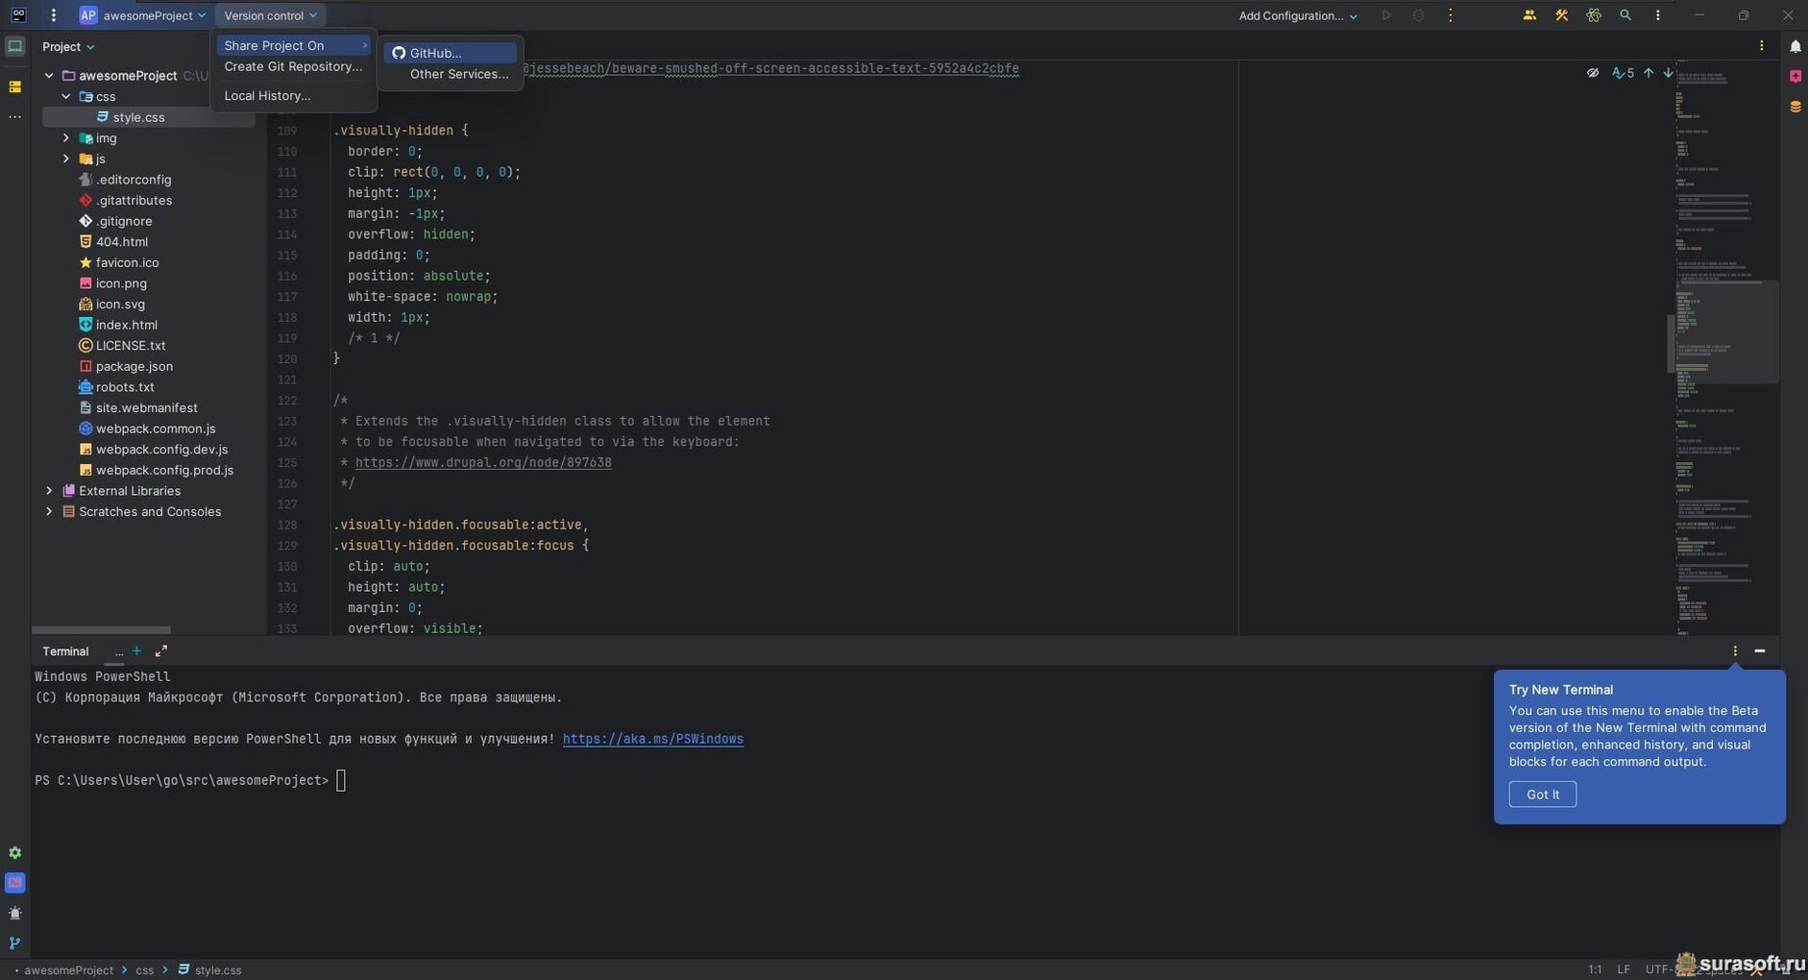Viewport: 1808px width, 980px height.
Task: Expand External Libraries node
Action: coord(49,491)
